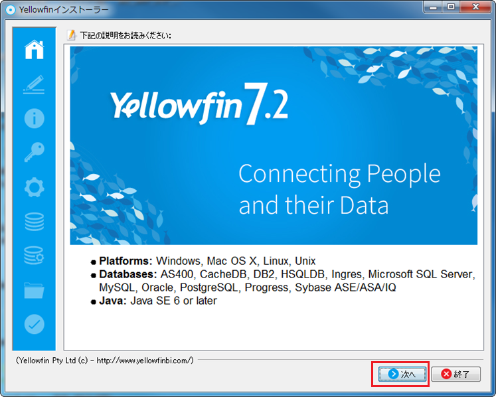Click the home step icon in sidebar
Image resolution: width=496 pixels, height=397 pixels.
coord(34,50)
